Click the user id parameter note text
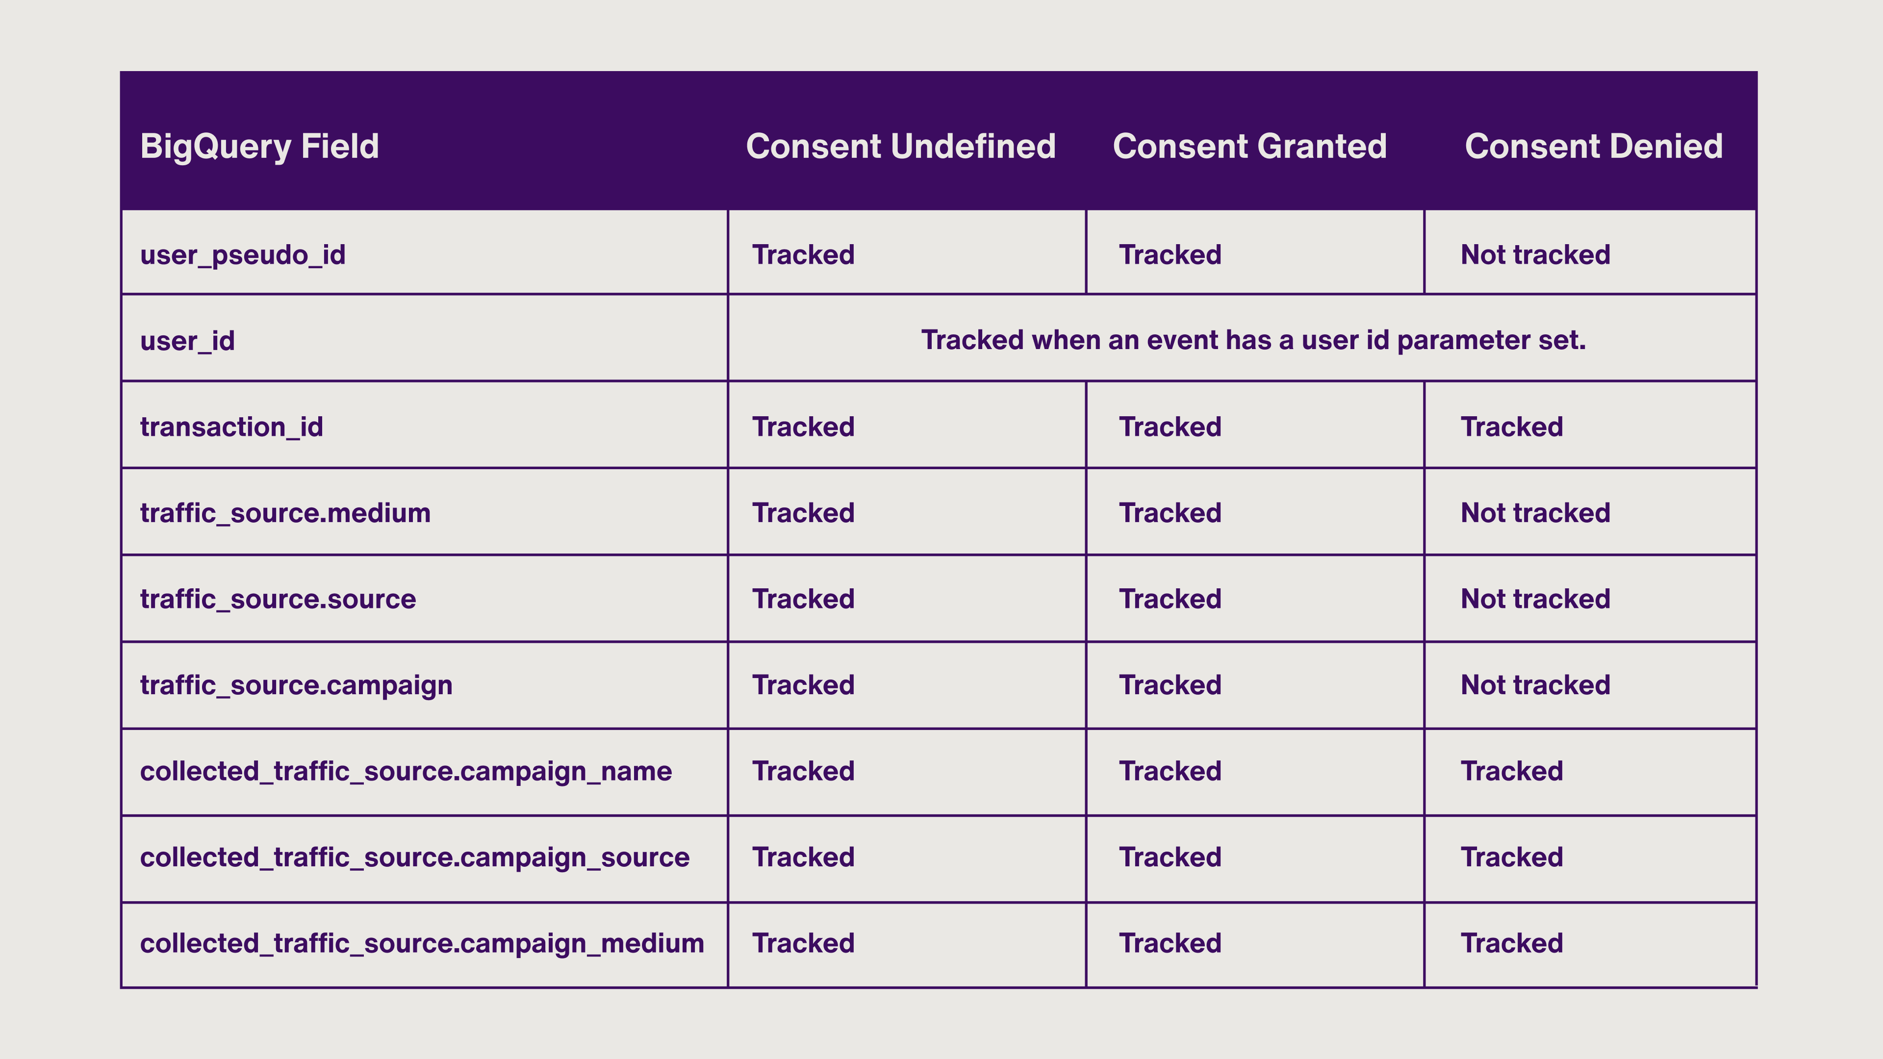Screen dimensions: 1883x1059 [x=1253, y=341]
